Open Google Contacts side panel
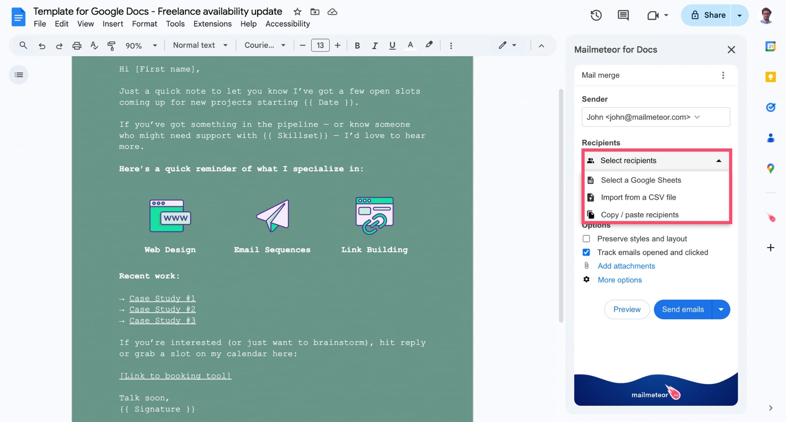786x422 pixels. pos(770,138)
